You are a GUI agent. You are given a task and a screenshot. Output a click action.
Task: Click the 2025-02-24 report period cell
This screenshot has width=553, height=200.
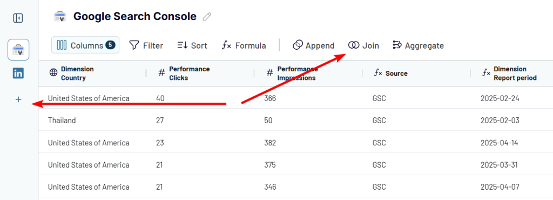click(x=500, y=98)
